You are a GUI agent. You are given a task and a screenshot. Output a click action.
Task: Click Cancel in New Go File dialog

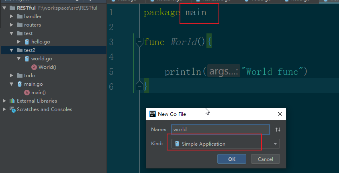(265, 159)
